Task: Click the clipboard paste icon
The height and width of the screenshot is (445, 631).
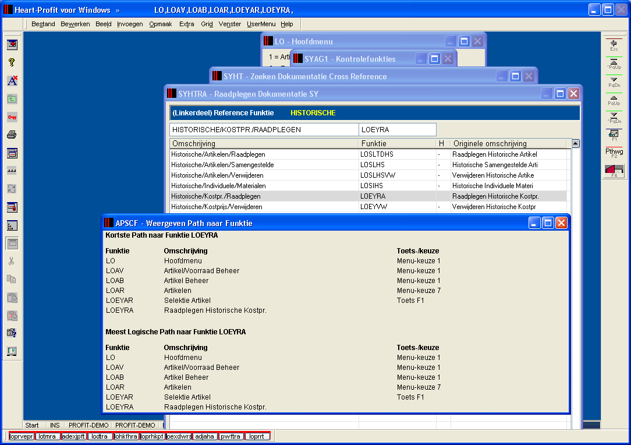Action: pyautogui.click(x=12, y=298)
